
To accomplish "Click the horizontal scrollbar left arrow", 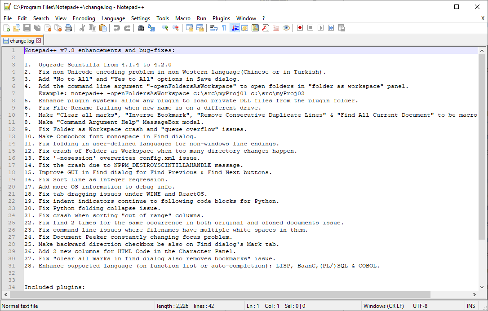I will [6, 294].
